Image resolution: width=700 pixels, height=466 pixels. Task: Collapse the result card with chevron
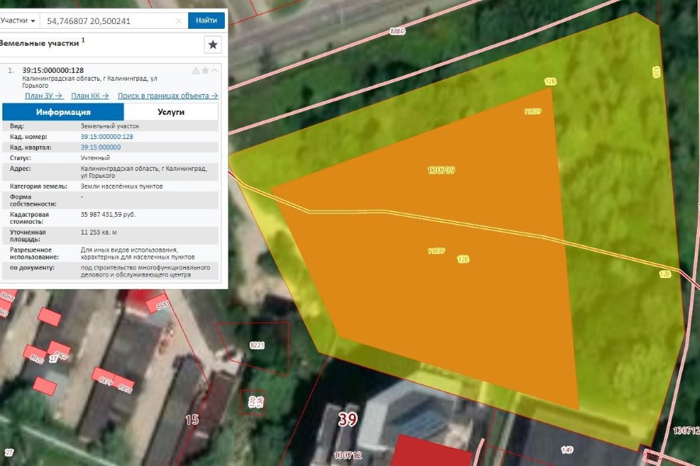tap(215, 71)
